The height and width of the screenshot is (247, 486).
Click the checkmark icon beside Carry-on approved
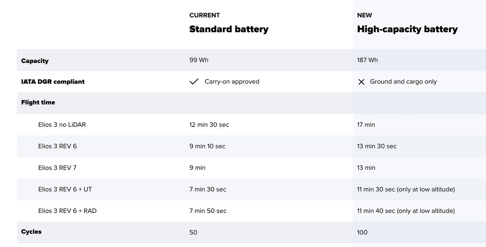point(194,82)
